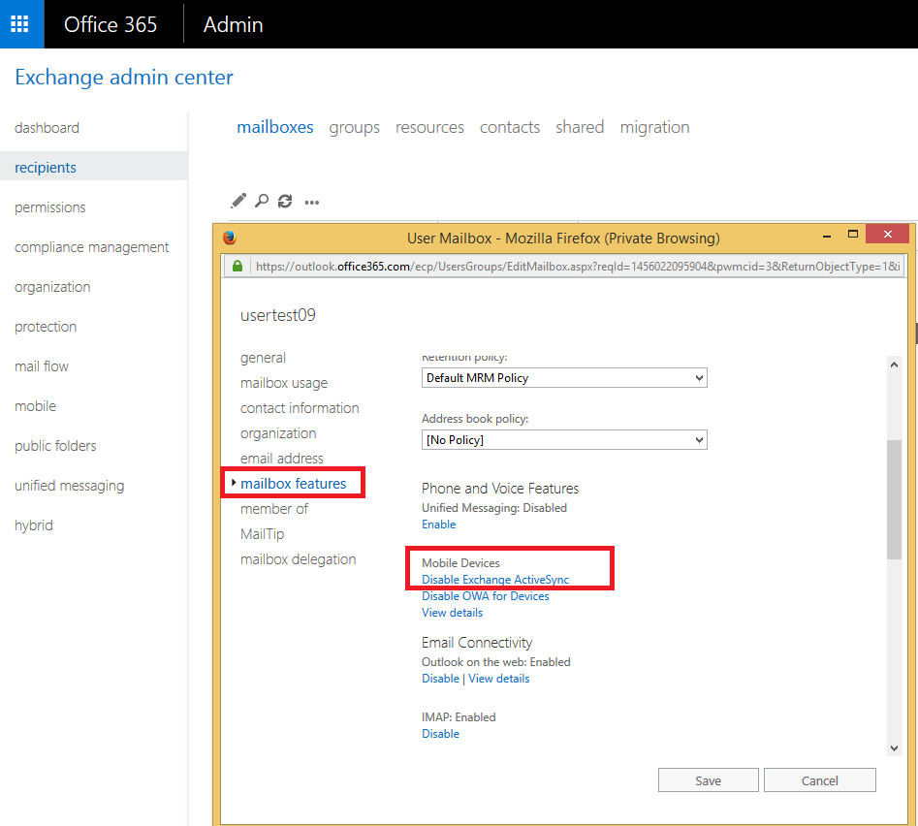Open dashboard in left navigation
The height and width of the screenshot is (826, 918).
click(47, 128)
